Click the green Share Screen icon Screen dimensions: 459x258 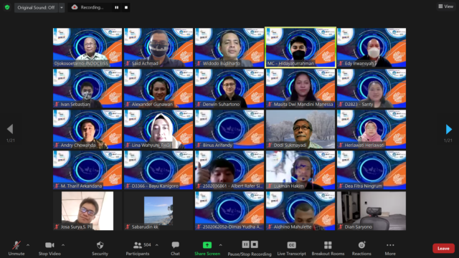pos(207,245)
